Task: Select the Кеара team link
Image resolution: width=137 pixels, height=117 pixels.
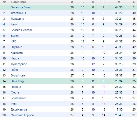Action: [15, 58]
